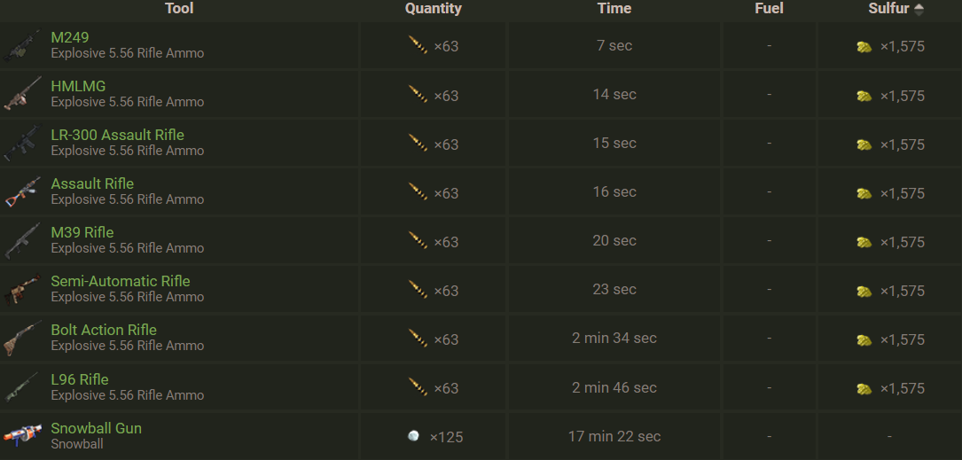This screenshot has width=962, height=460.
Task: Click the M39 Rifle weapon icon
Action: click(x=21, y=240)
